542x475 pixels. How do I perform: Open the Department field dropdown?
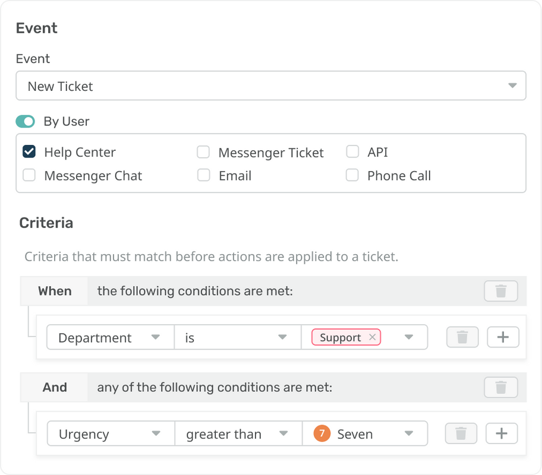pos(156,337)
